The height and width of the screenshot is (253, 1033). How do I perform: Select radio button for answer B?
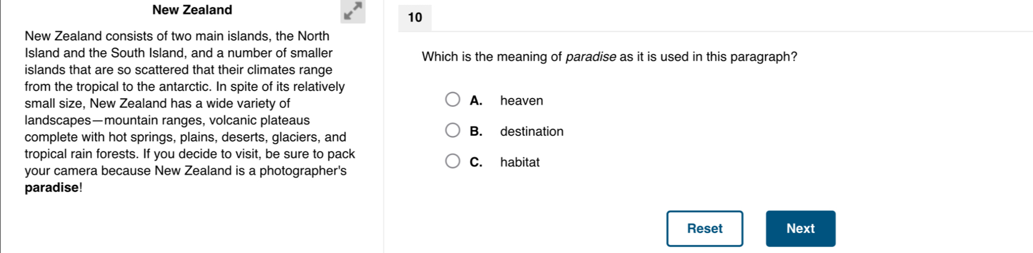(x=453, y=130)
